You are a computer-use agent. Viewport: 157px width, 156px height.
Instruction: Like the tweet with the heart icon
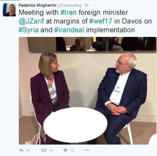point(65,150)
